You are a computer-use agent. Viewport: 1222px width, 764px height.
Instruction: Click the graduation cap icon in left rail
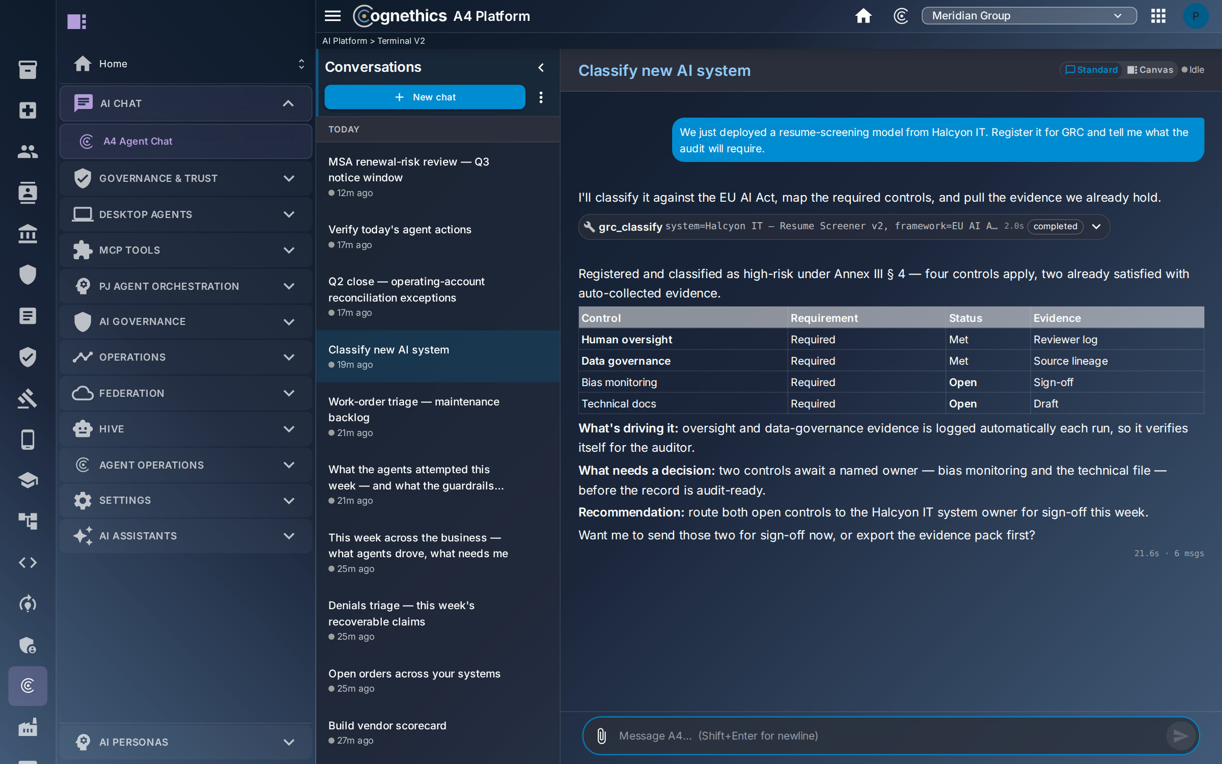point(27,480)
